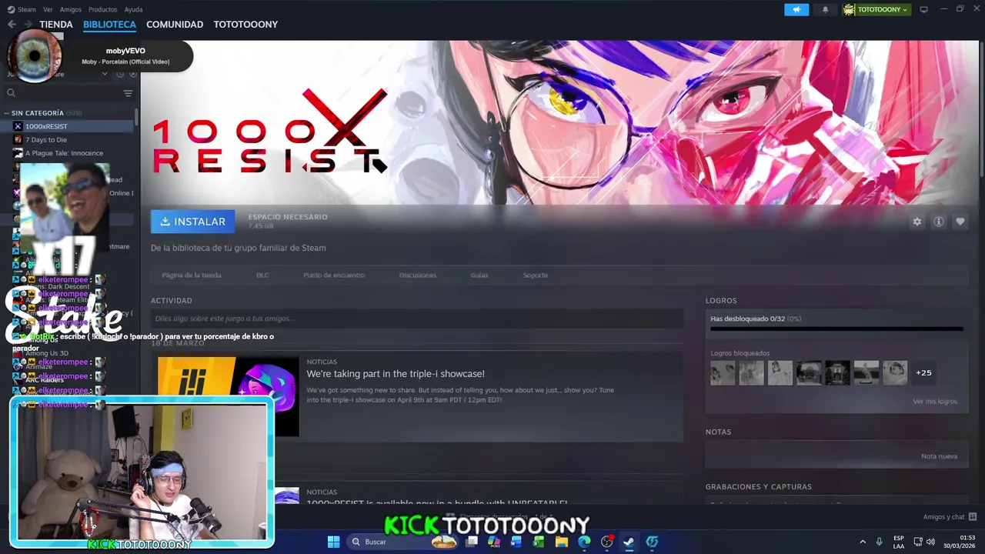Click the library list scrollbar
The height and width of the screenshot is (554, 985).
pyautogui.click(x=136, y=117)
